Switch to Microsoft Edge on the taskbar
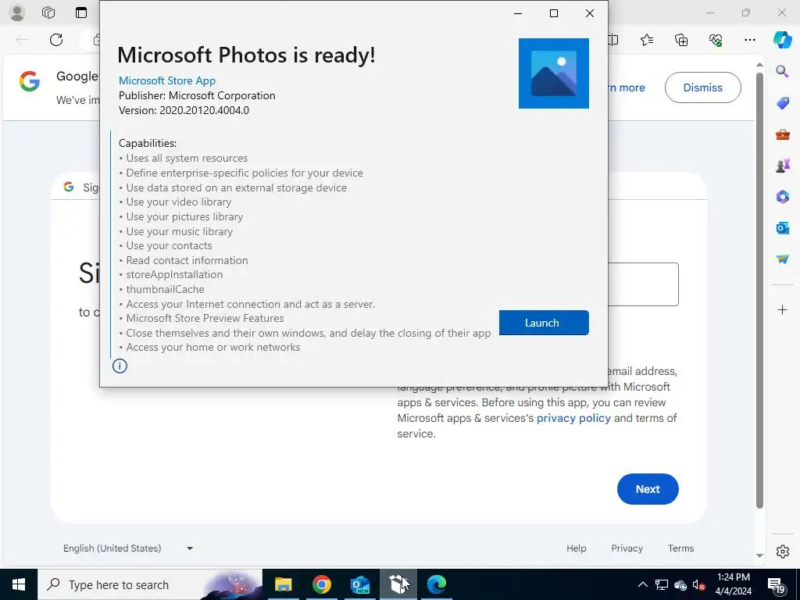800x600 pixels. coord(437,584)
